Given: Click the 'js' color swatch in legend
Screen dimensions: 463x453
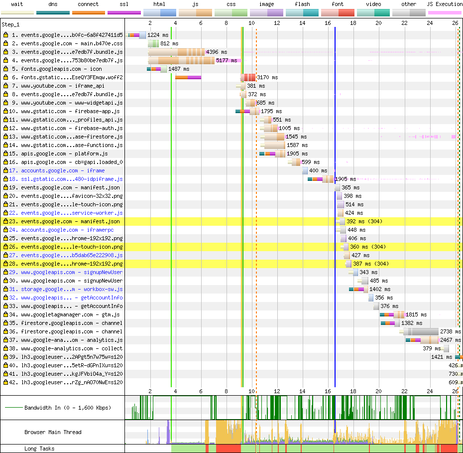Looking at the screenshot, I should point(195,12).
